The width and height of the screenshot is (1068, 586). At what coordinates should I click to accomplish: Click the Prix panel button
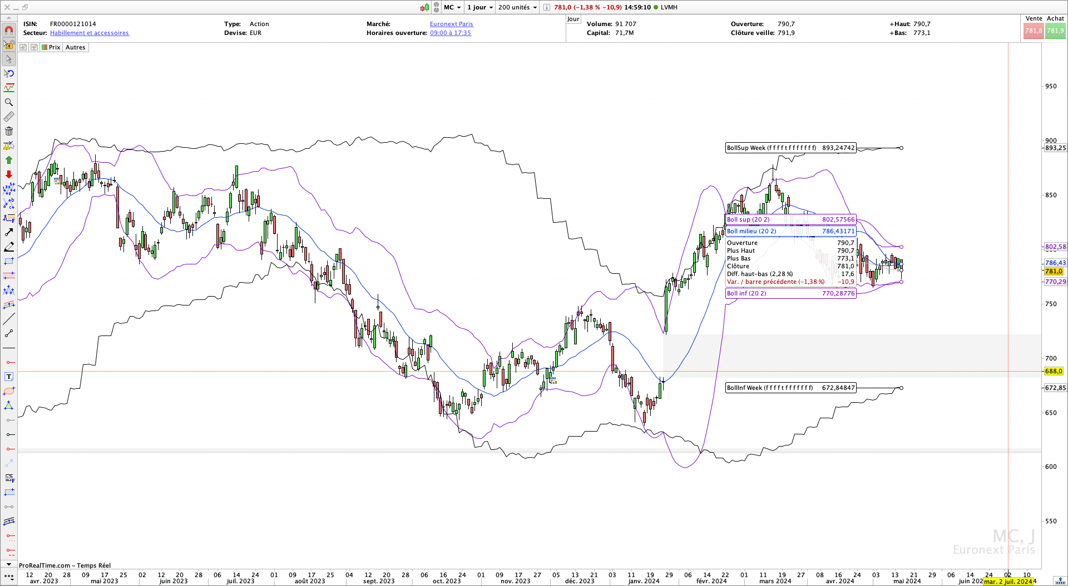(x=51, y=47)
